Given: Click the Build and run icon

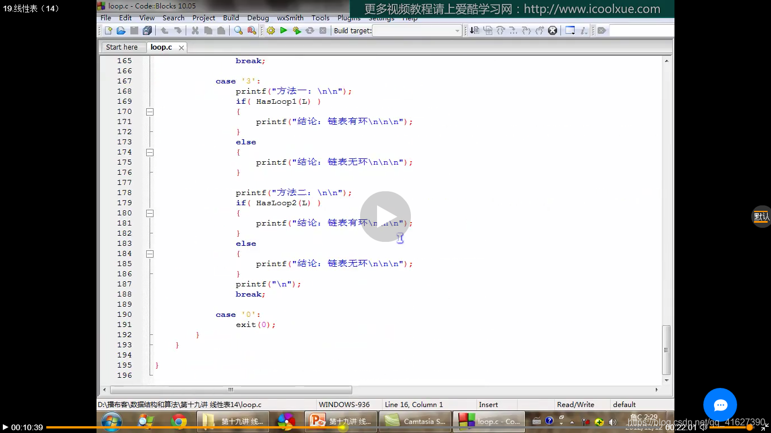Looking at the screenshot, I should point(297,30).
